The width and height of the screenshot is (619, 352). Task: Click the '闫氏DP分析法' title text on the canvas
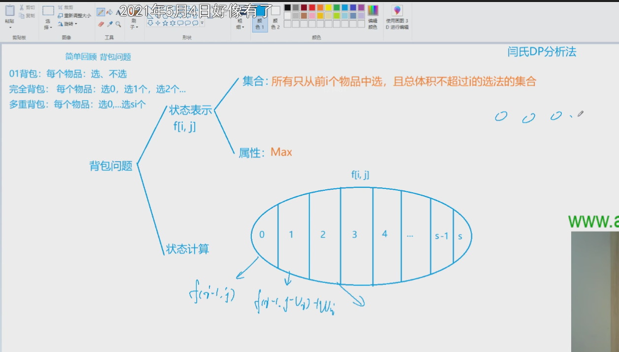tap(542, 52)
